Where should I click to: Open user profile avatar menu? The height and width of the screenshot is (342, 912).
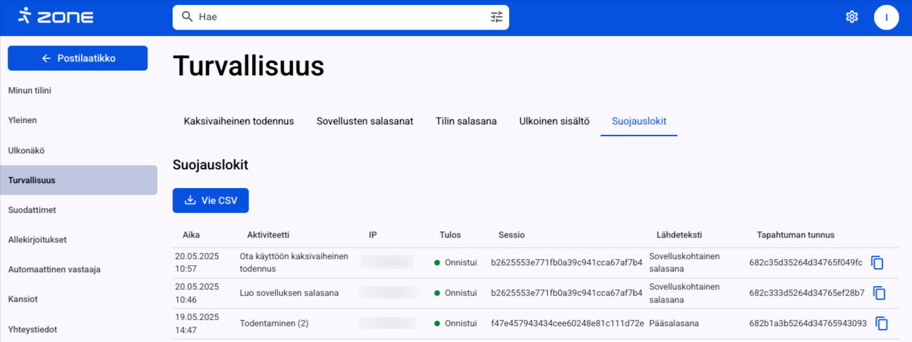(x=886, y=17)
